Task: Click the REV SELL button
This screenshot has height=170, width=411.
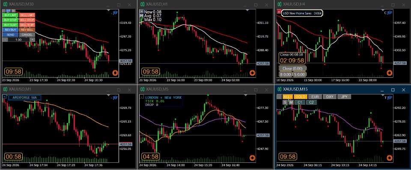Action: point(27,30)
